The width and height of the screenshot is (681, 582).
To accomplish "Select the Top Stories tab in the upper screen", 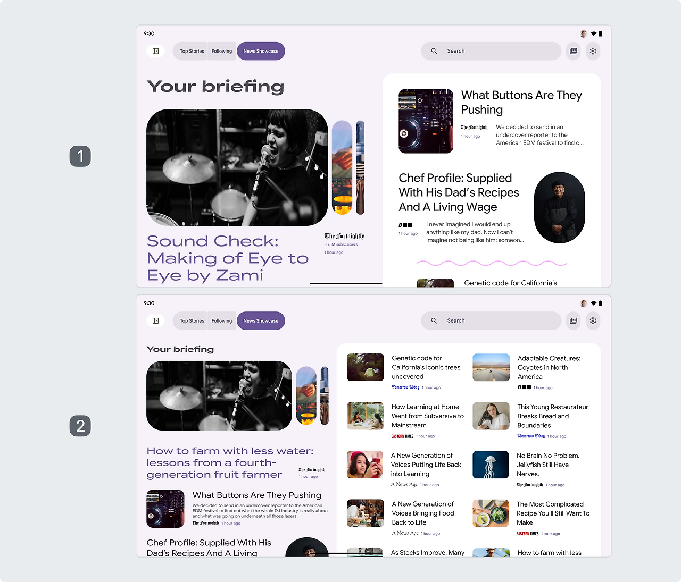I will point(190,51).
